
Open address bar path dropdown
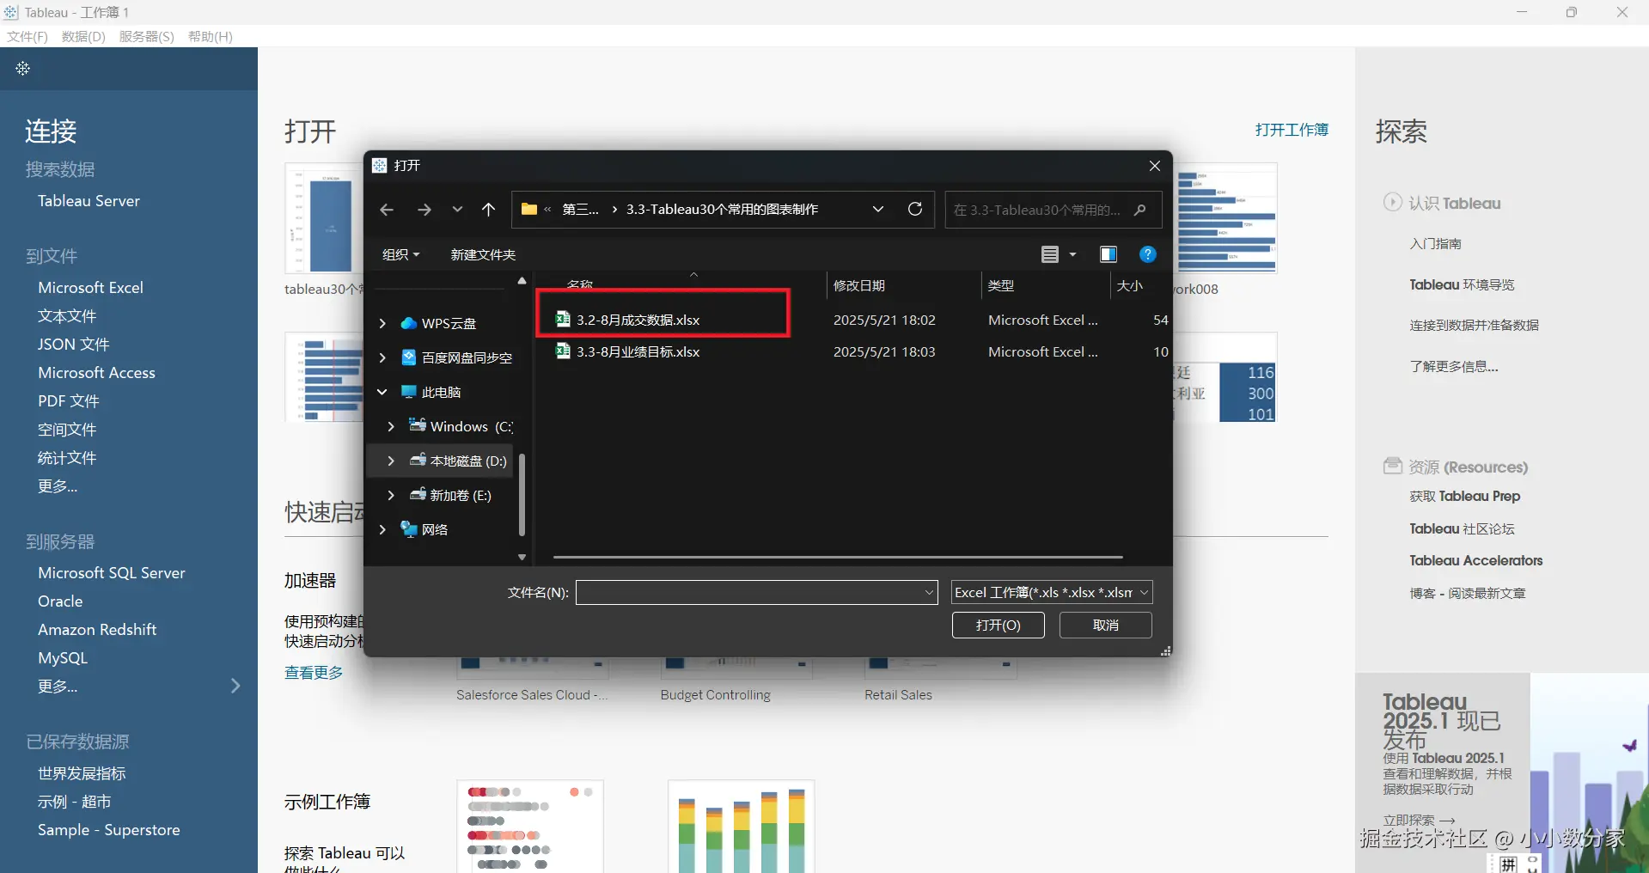878,209
